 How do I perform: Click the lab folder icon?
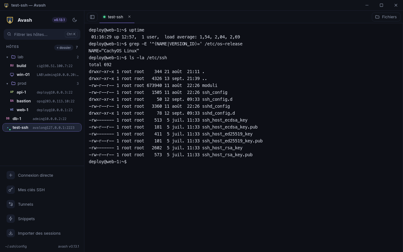point(13,57)
